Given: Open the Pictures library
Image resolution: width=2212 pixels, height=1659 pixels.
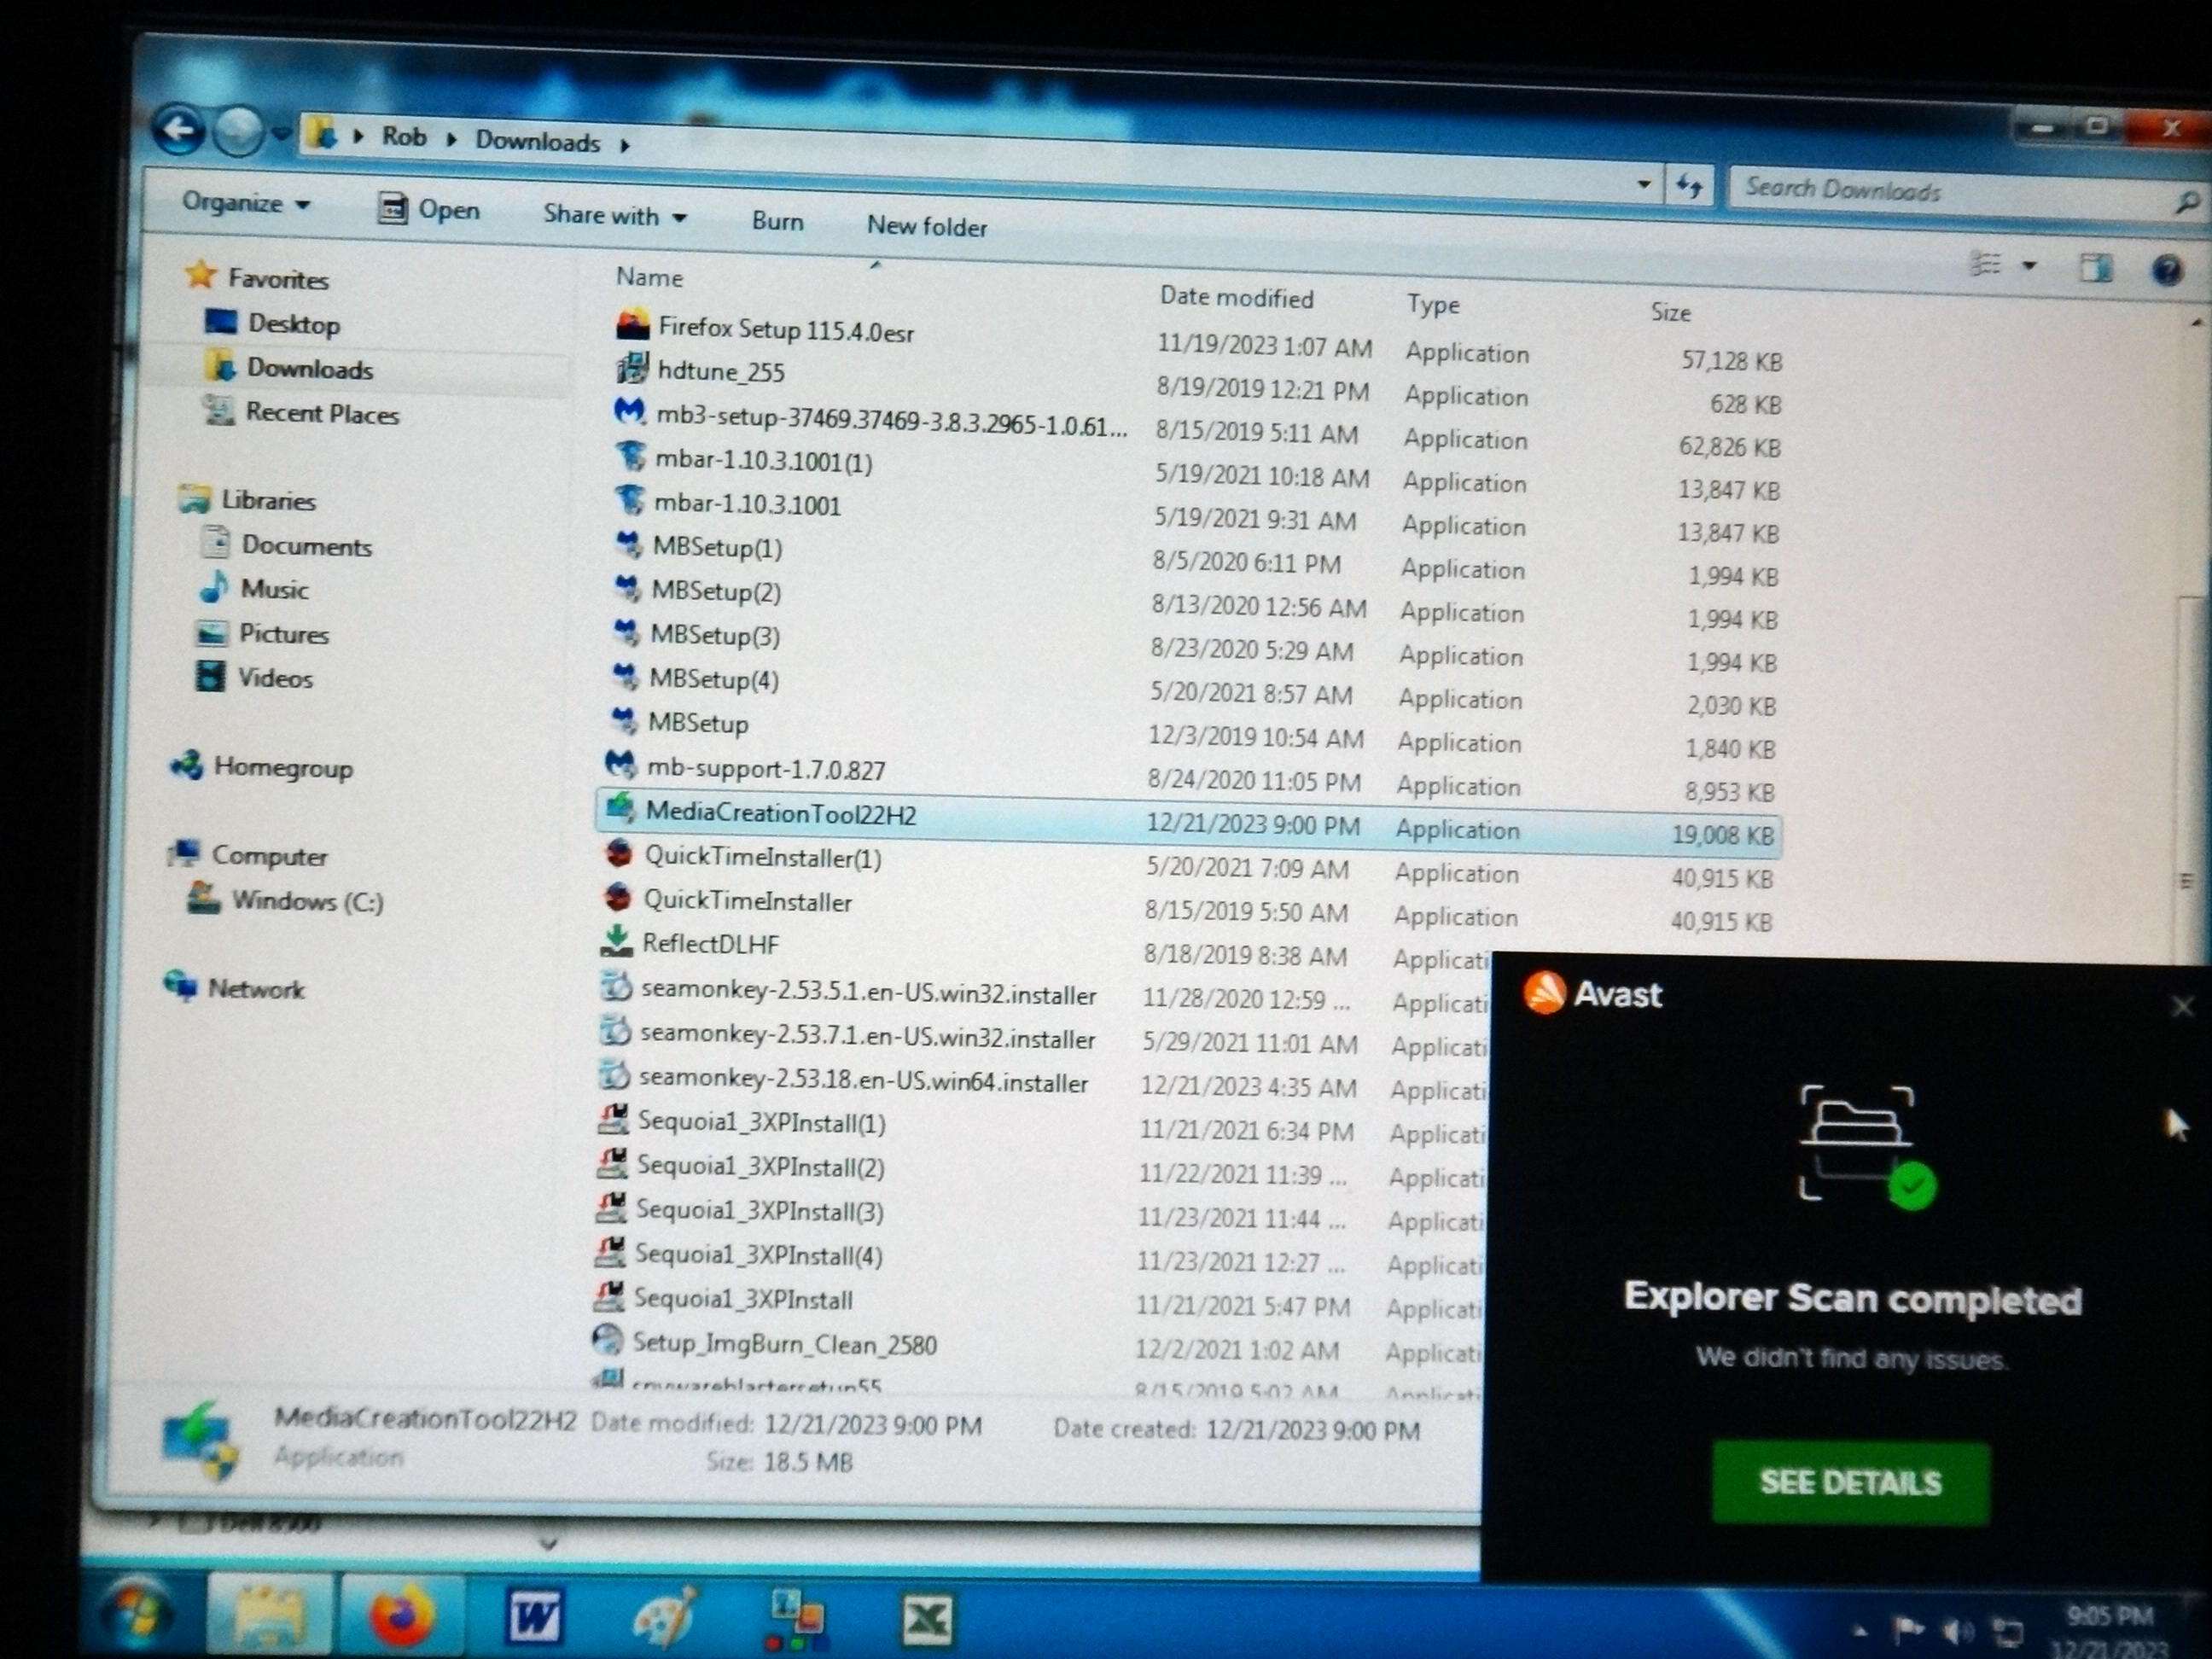Looking at the screenshot, I should [x=263, y=633].
